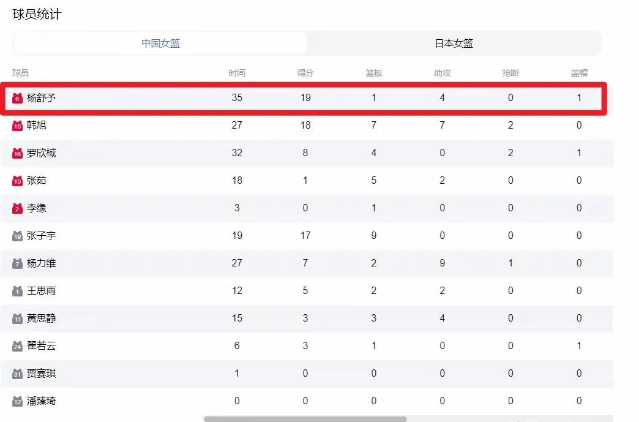Viewport: 639px width, 422px height.
Task: Click the 助攻 column header
Action: click(442, 73)
